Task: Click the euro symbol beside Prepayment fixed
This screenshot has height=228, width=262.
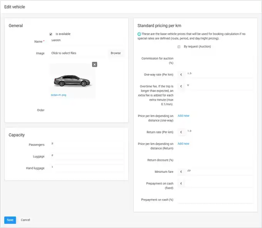Action: pos(181,184)
